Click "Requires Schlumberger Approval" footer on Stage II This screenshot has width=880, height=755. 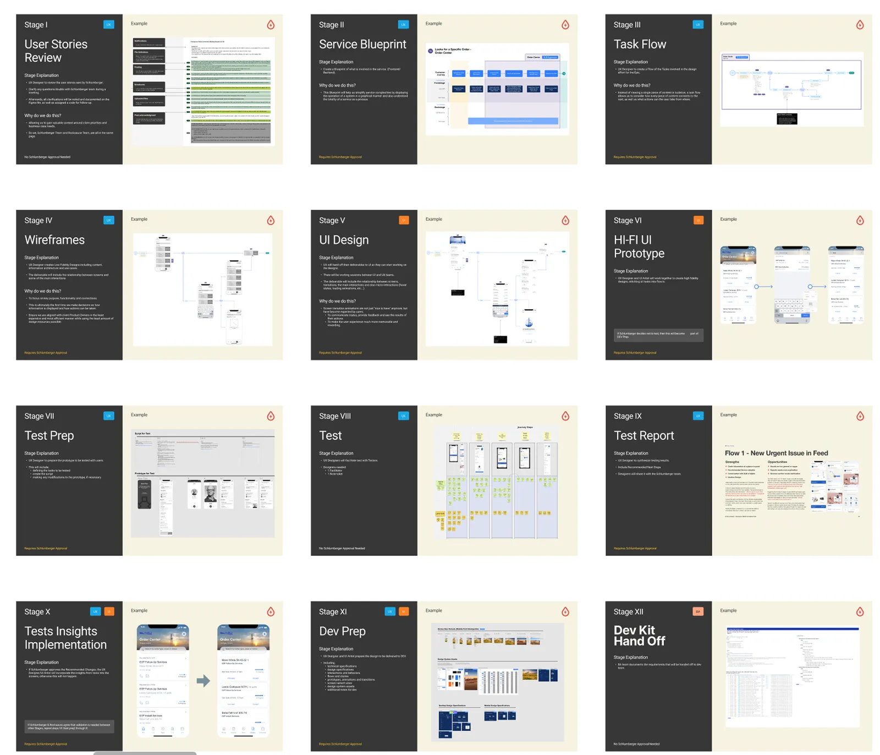click(x=340, y=157)
